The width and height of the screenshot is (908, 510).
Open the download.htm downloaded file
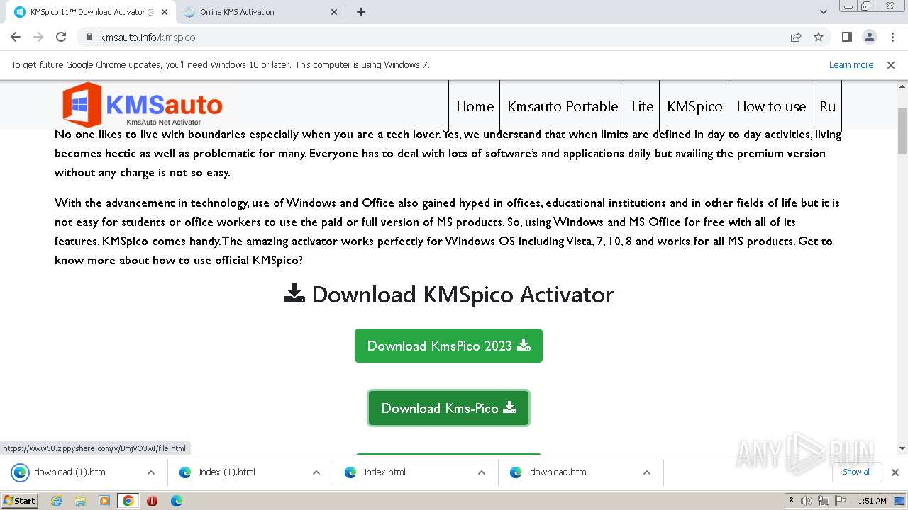coord(558,472)
